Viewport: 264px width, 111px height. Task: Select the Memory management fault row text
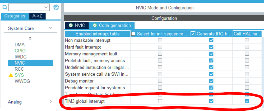pos(91,54)
